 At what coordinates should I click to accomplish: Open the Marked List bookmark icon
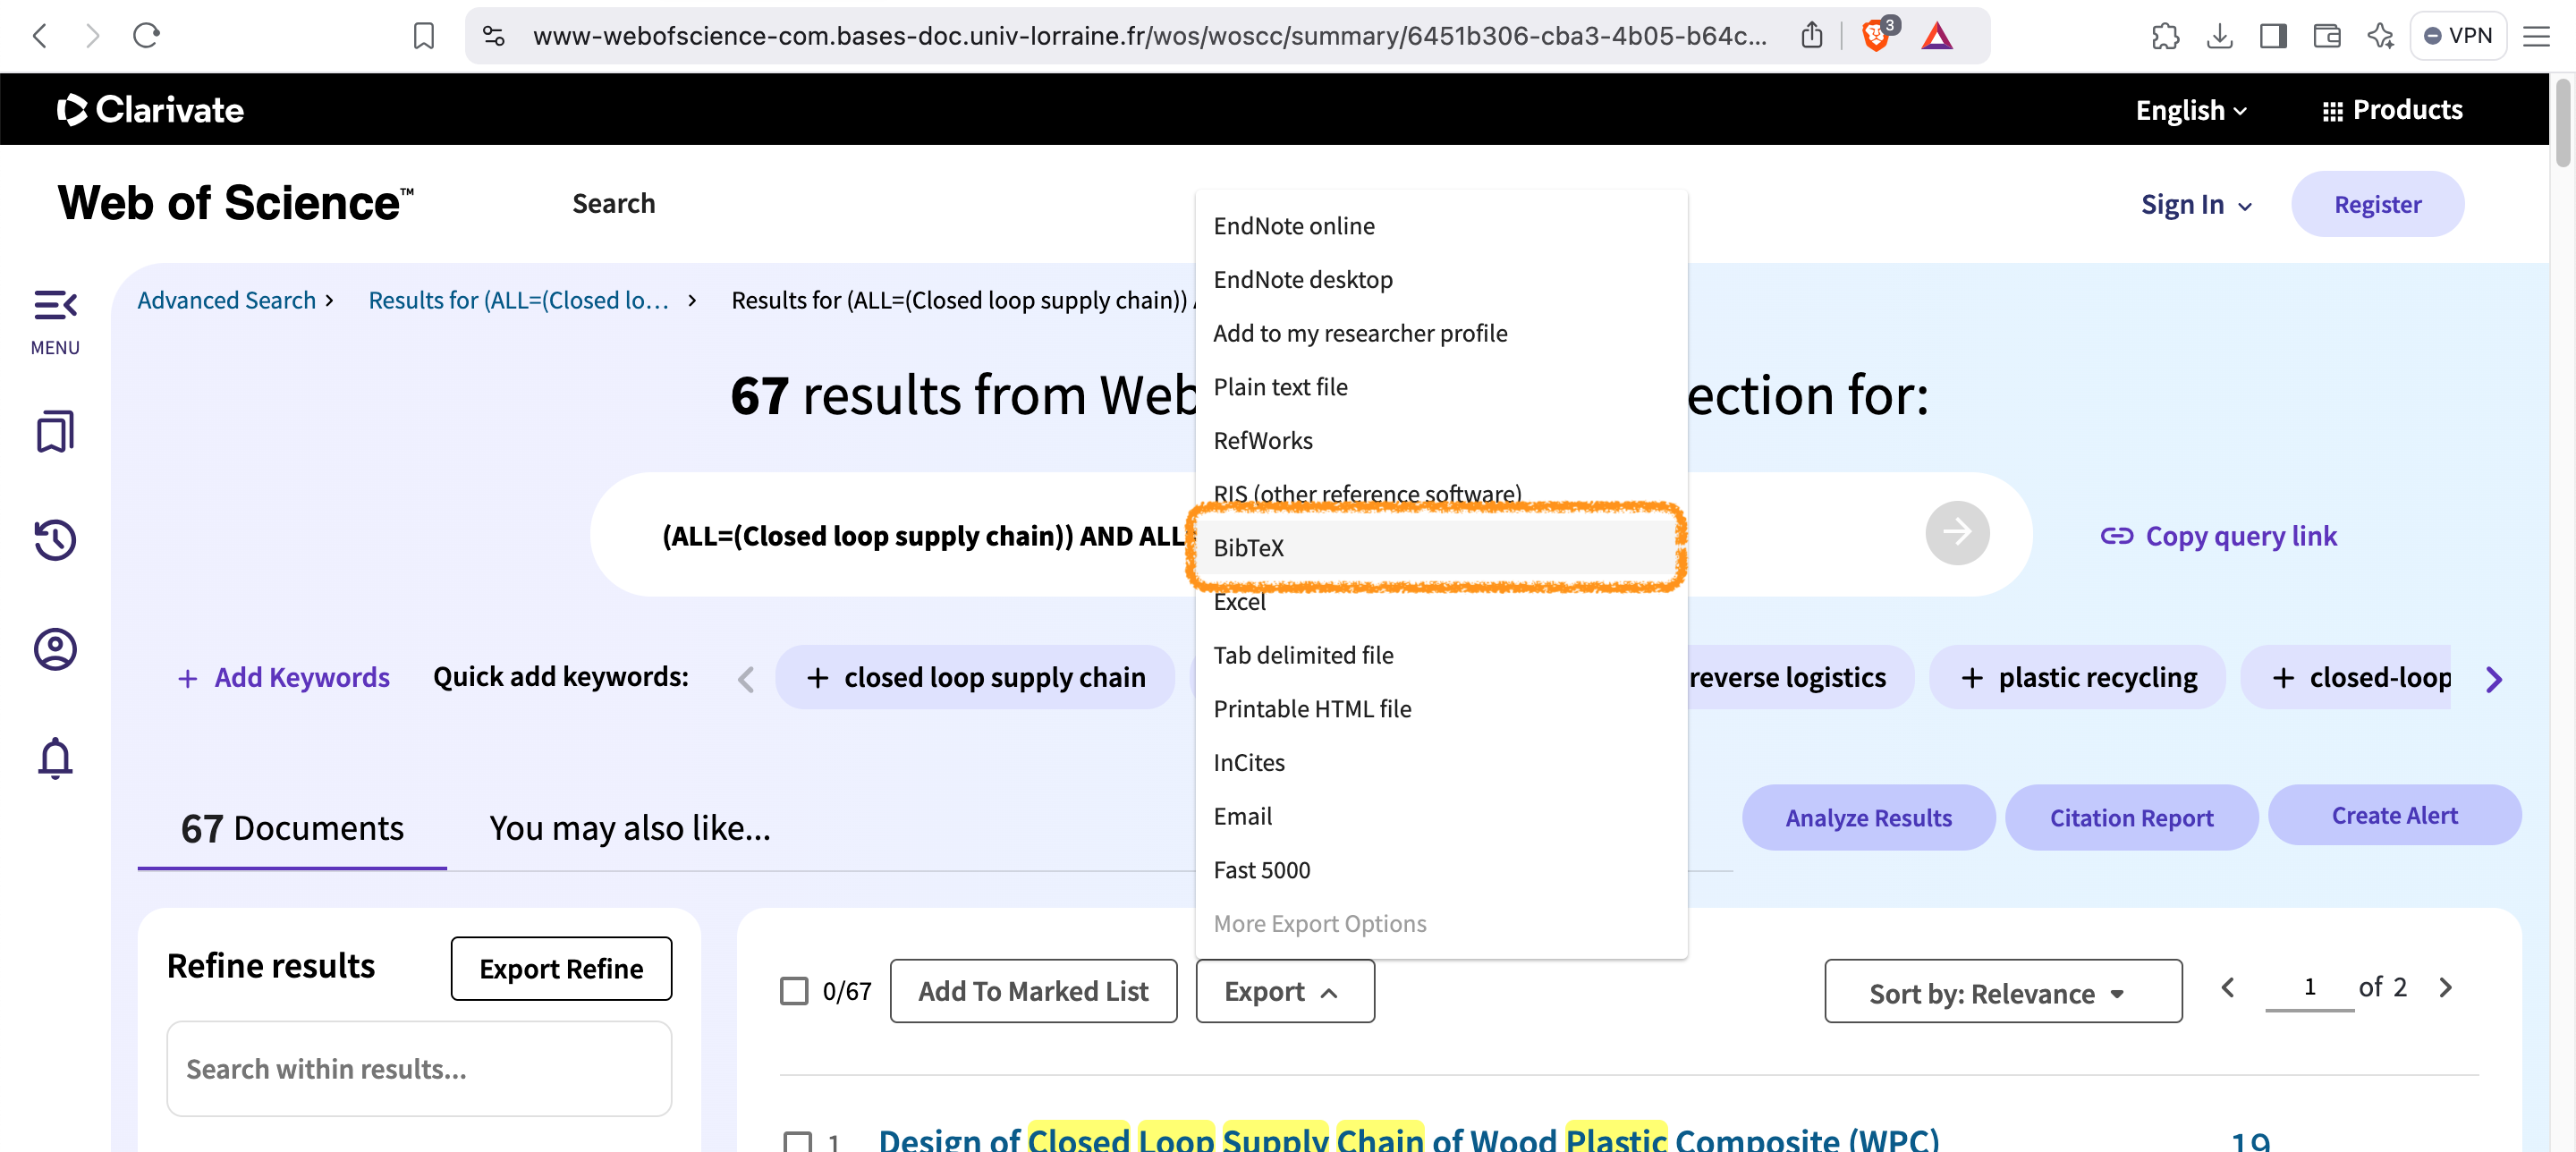point(55,432)
